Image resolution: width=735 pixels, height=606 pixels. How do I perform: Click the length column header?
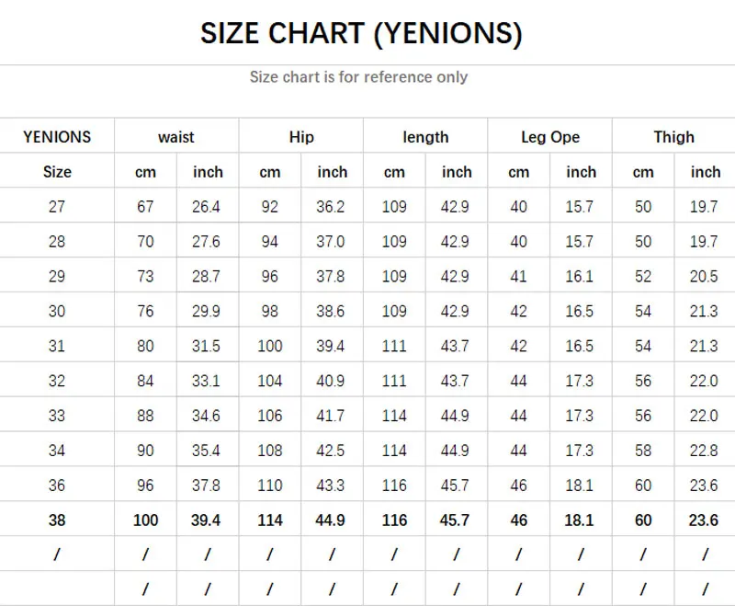pyautogui.click(x=425, y=137)
